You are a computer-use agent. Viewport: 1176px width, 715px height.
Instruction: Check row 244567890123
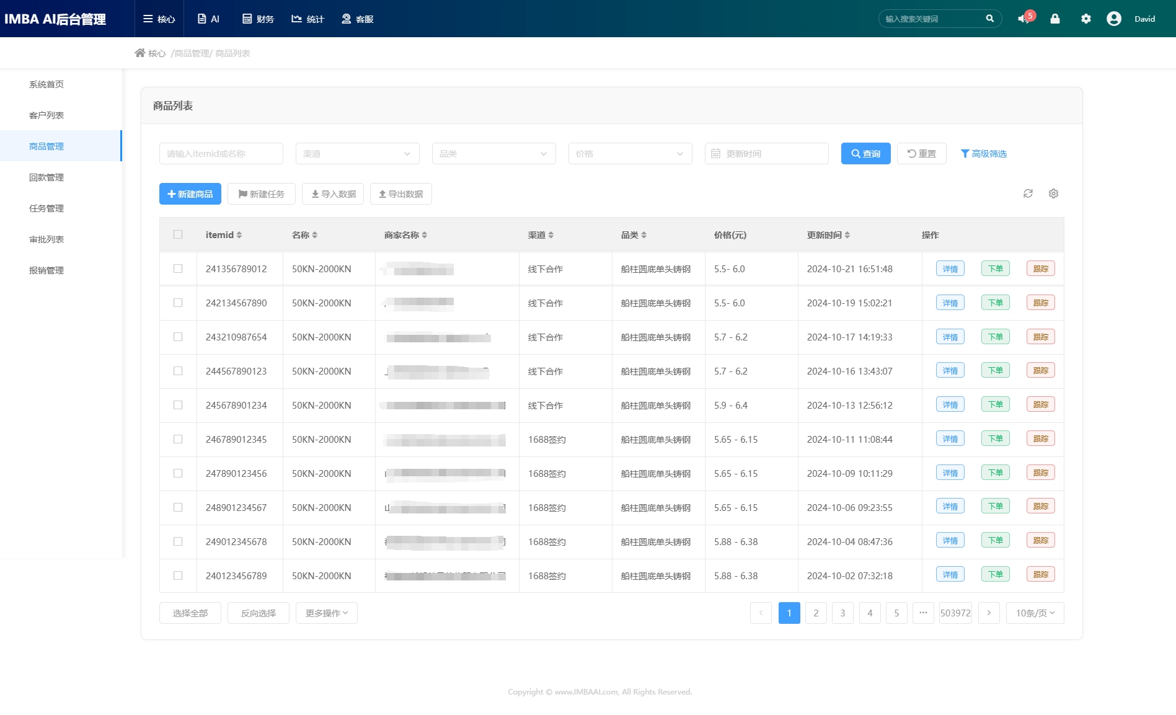178,371
